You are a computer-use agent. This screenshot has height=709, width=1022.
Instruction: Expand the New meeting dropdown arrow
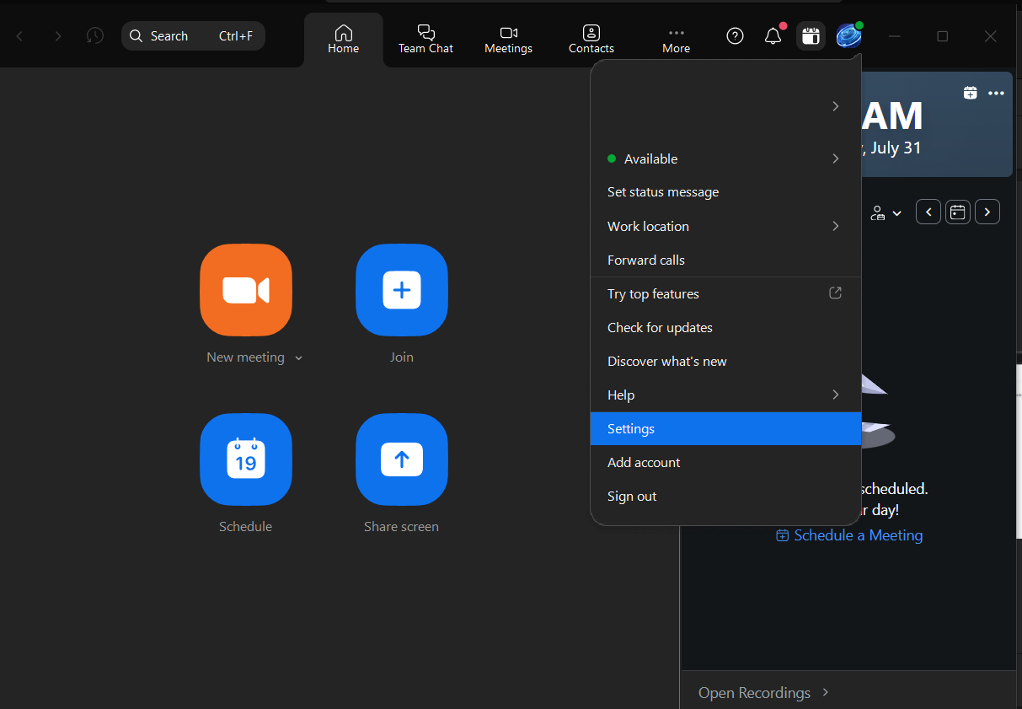[298, 358]
